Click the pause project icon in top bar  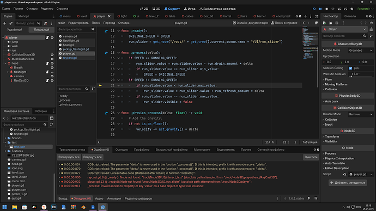tap(320, 9)
